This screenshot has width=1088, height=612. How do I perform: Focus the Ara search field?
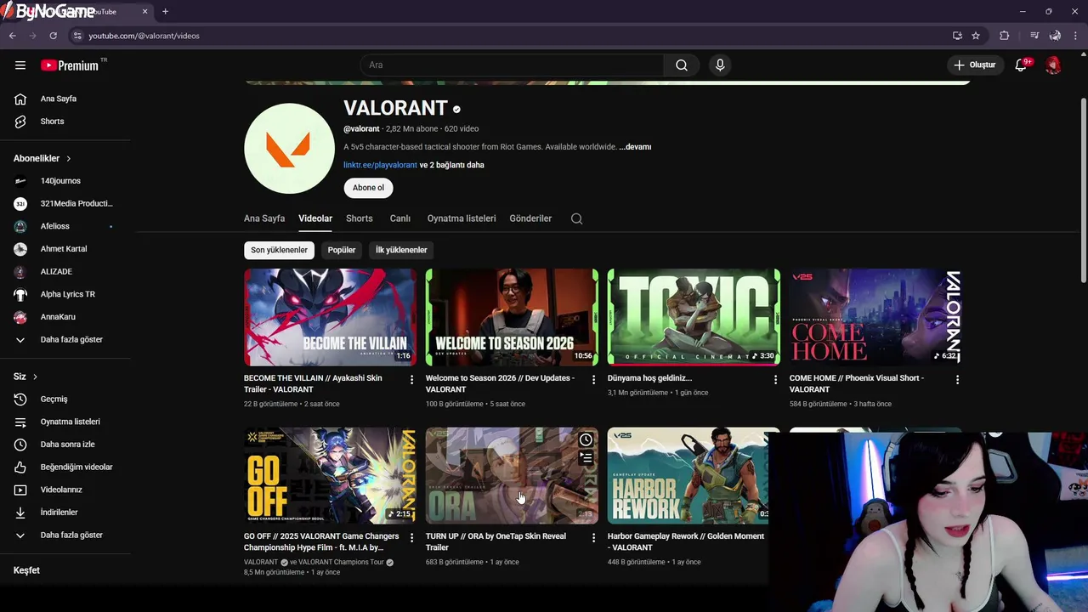pyautogui.click(x=512, y=65)
